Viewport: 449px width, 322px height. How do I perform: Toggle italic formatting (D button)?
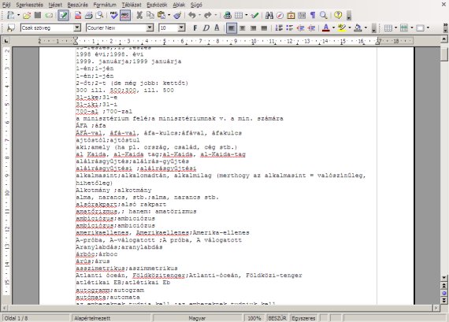(x=206, y=28)
